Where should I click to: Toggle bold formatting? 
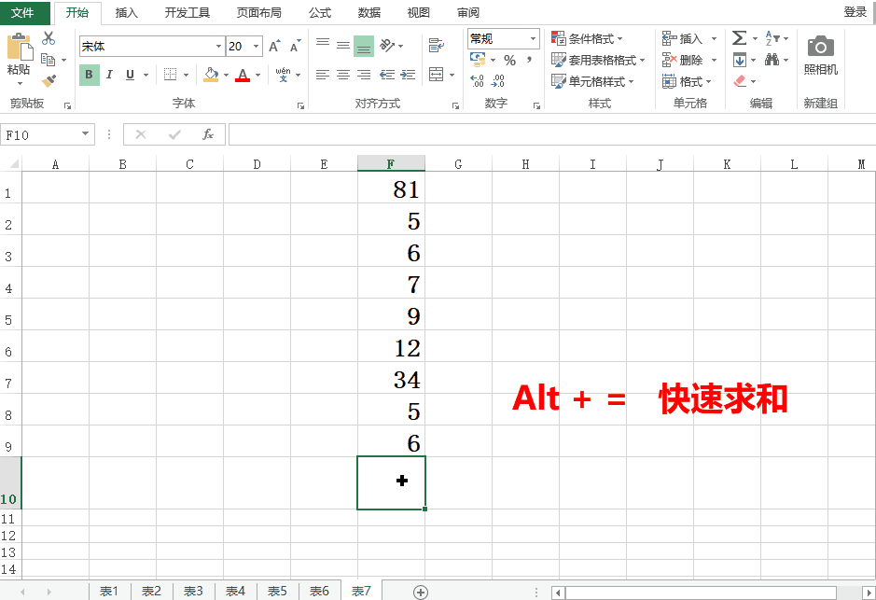(x=88, y=73)
